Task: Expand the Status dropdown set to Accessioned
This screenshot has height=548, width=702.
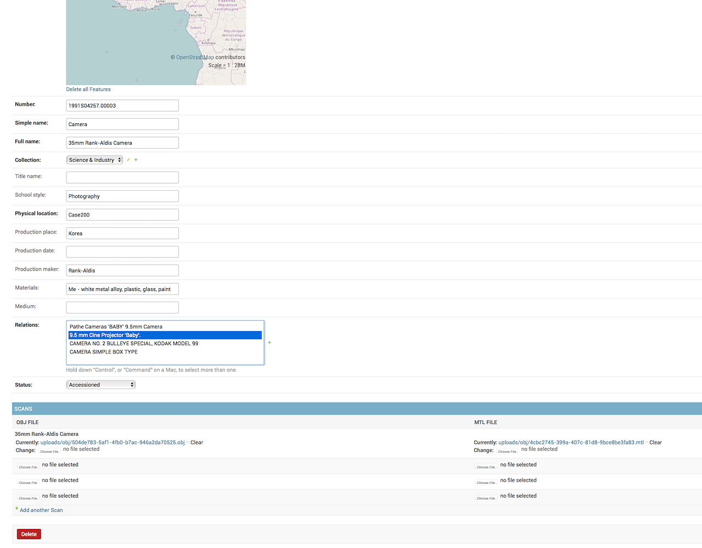Action: (100, 385)
